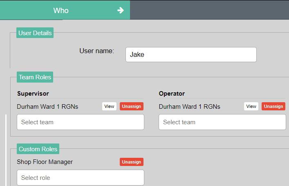Open the Operator Select team dropdown
Viewport: 289px width, 186px height.
point(222,122)
